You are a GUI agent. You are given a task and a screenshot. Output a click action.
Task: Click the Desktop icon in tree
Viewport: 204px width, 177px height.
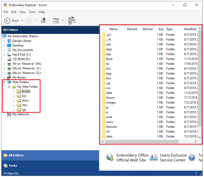click(9, 45)
